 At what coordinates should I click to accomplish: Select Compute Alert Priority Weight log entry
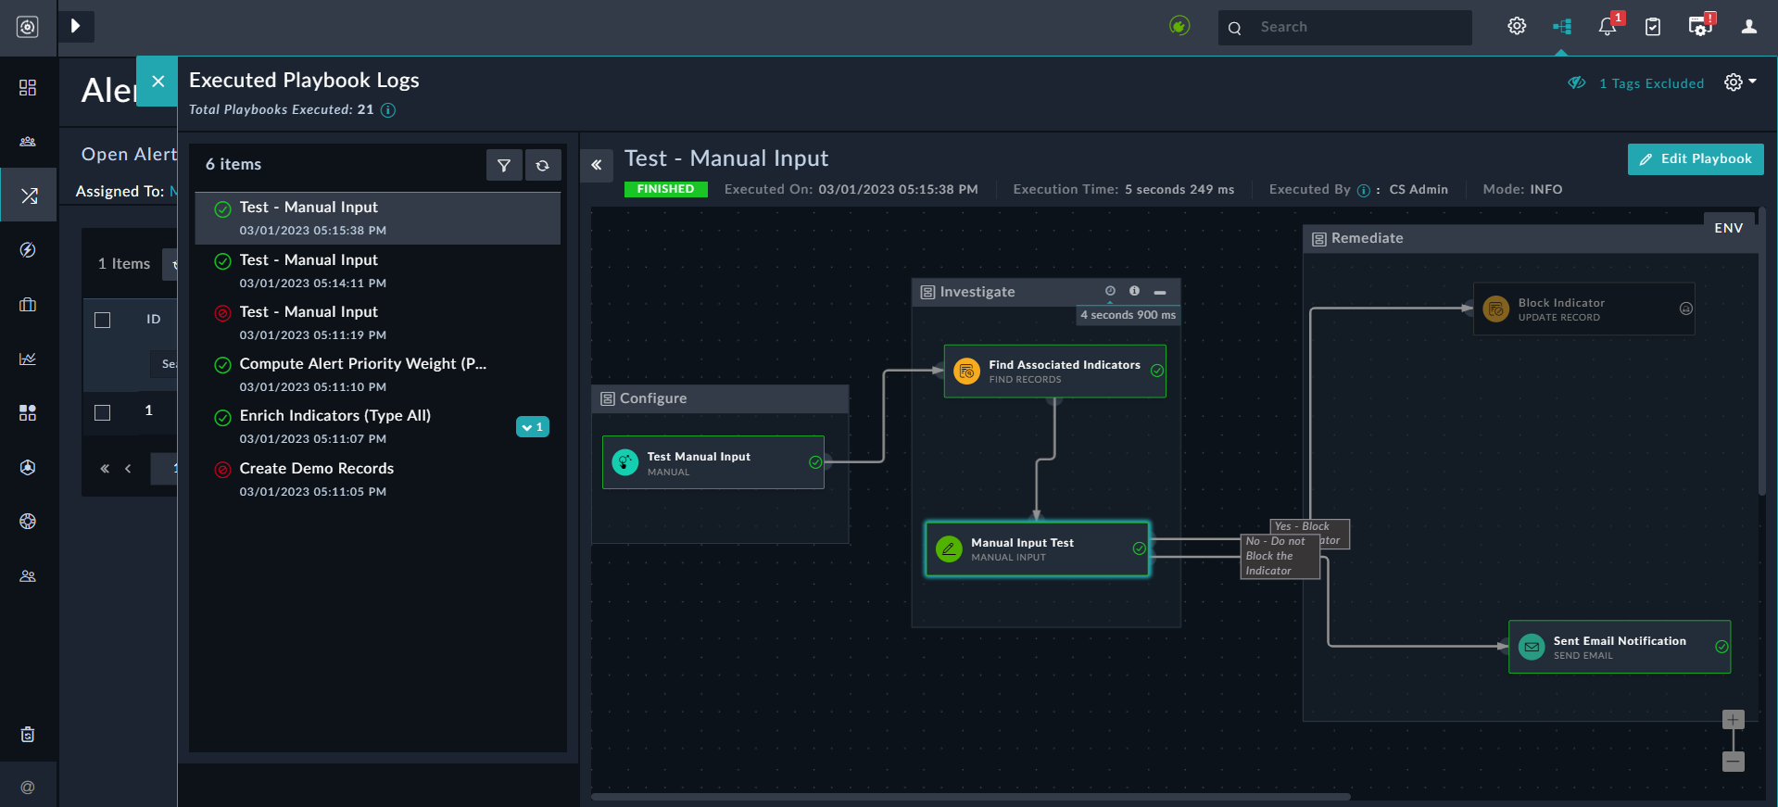(362, 364)
